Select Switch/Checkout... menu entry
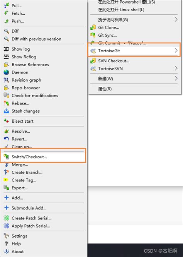 click(x=43, y=157)
